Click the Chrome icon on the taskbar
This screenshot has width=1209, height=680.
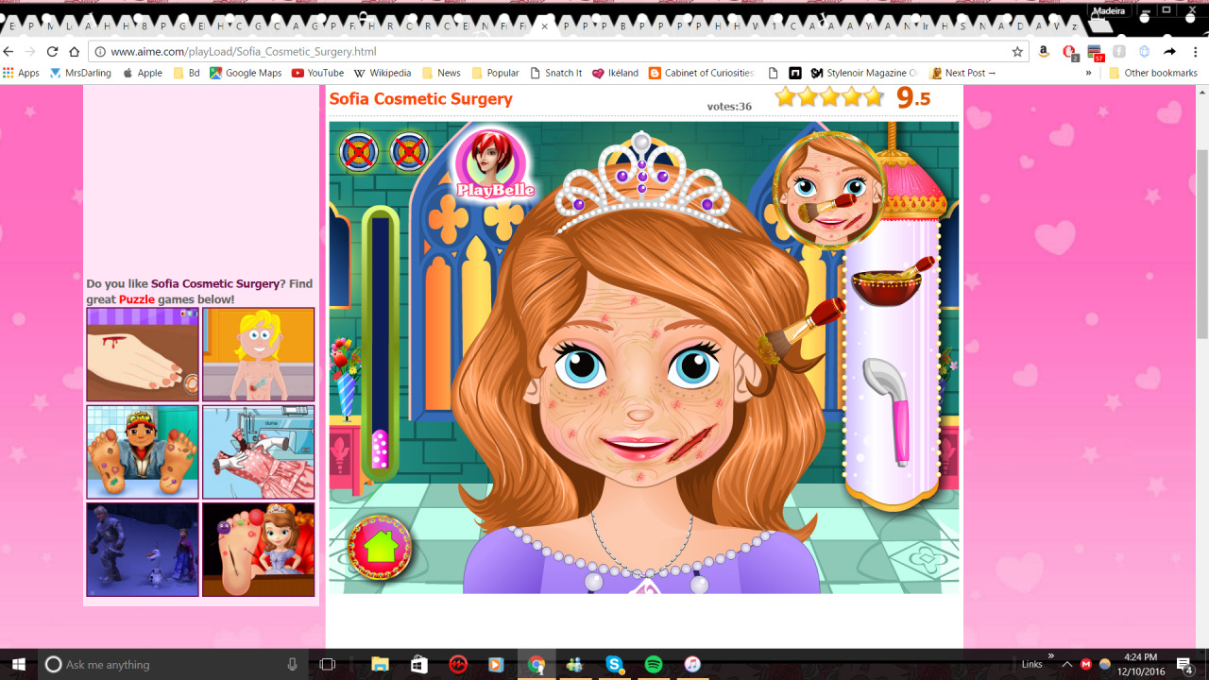pyautogui.click(x=536, y=664)
